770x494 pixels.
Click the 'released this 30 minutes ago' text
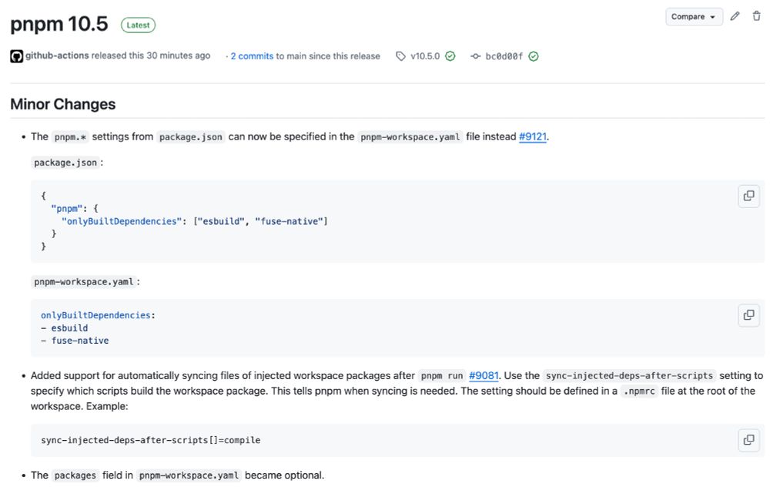pos(151,55)
